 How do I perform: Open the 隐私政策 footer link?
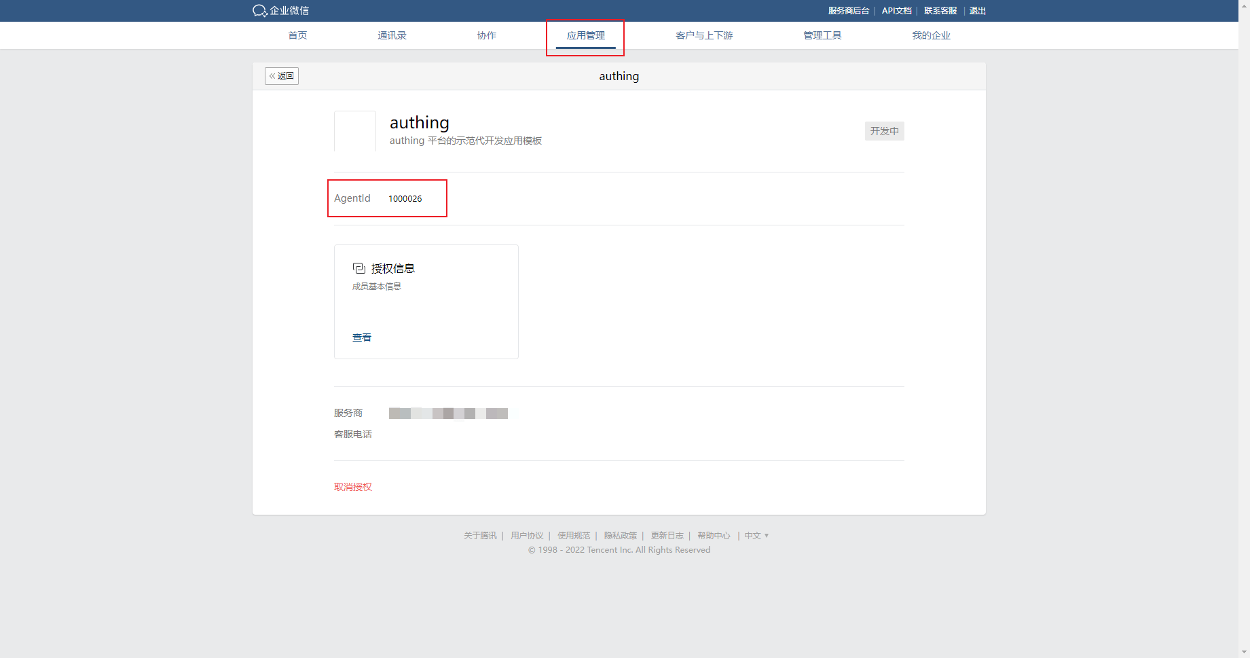coord(621,536)
